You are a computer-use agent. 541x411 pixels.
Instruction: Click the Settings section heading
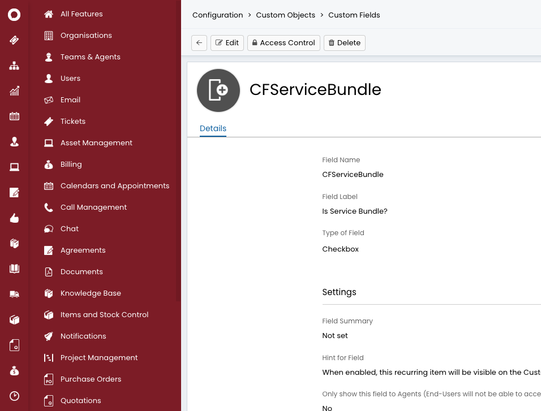tap(339, 292)
